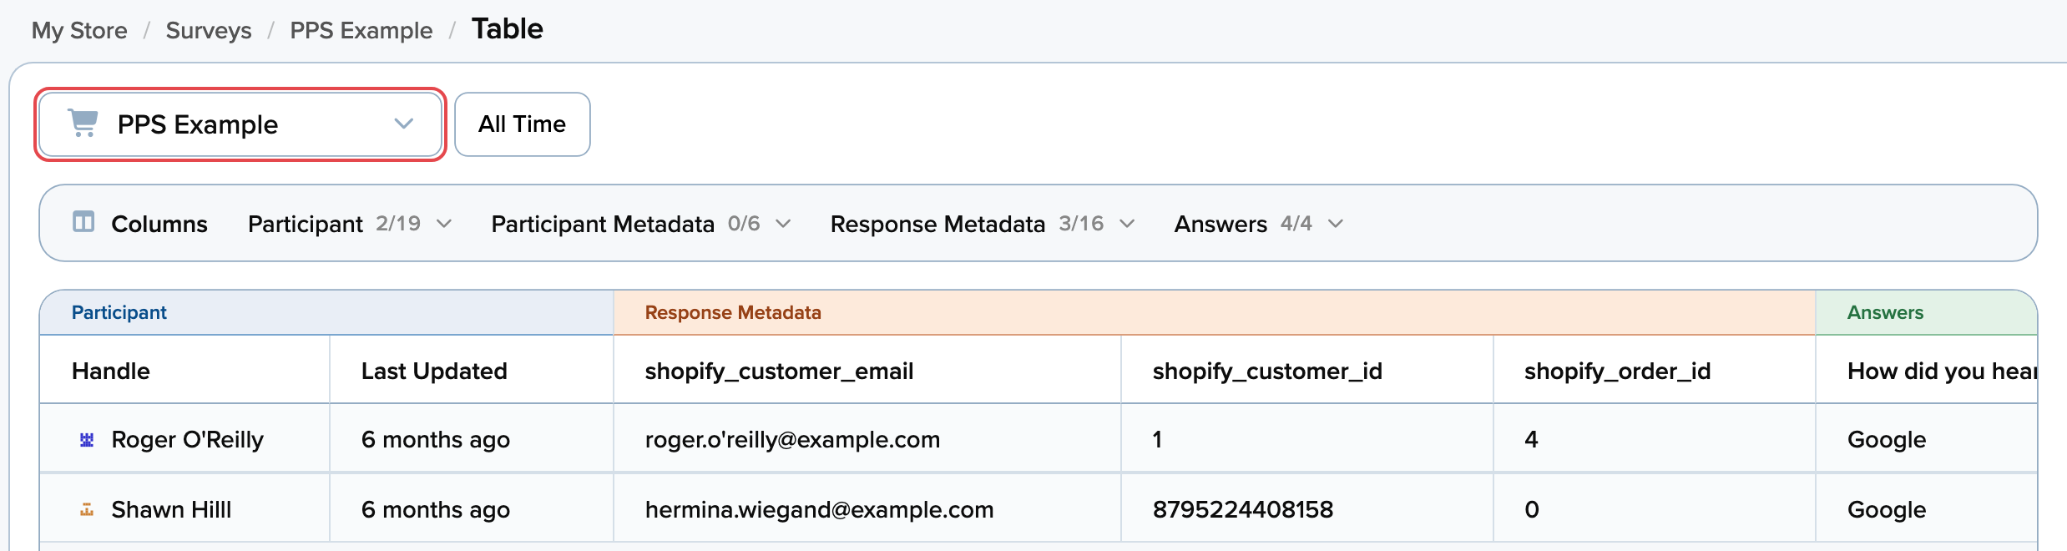Click the Handle column header

pos(184,370)
